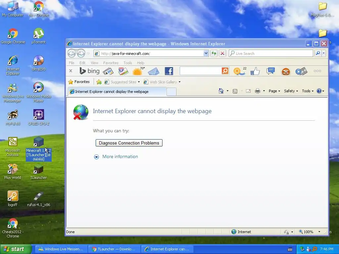This screenshot has width=339, height=254.
Task: Open the Page dropdown menu
Action: coord(274,91)
